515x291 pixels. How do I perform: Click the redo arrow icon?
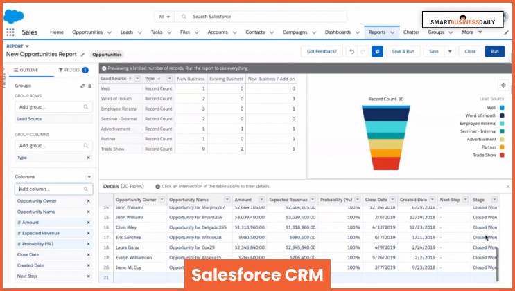click(363, 51)
